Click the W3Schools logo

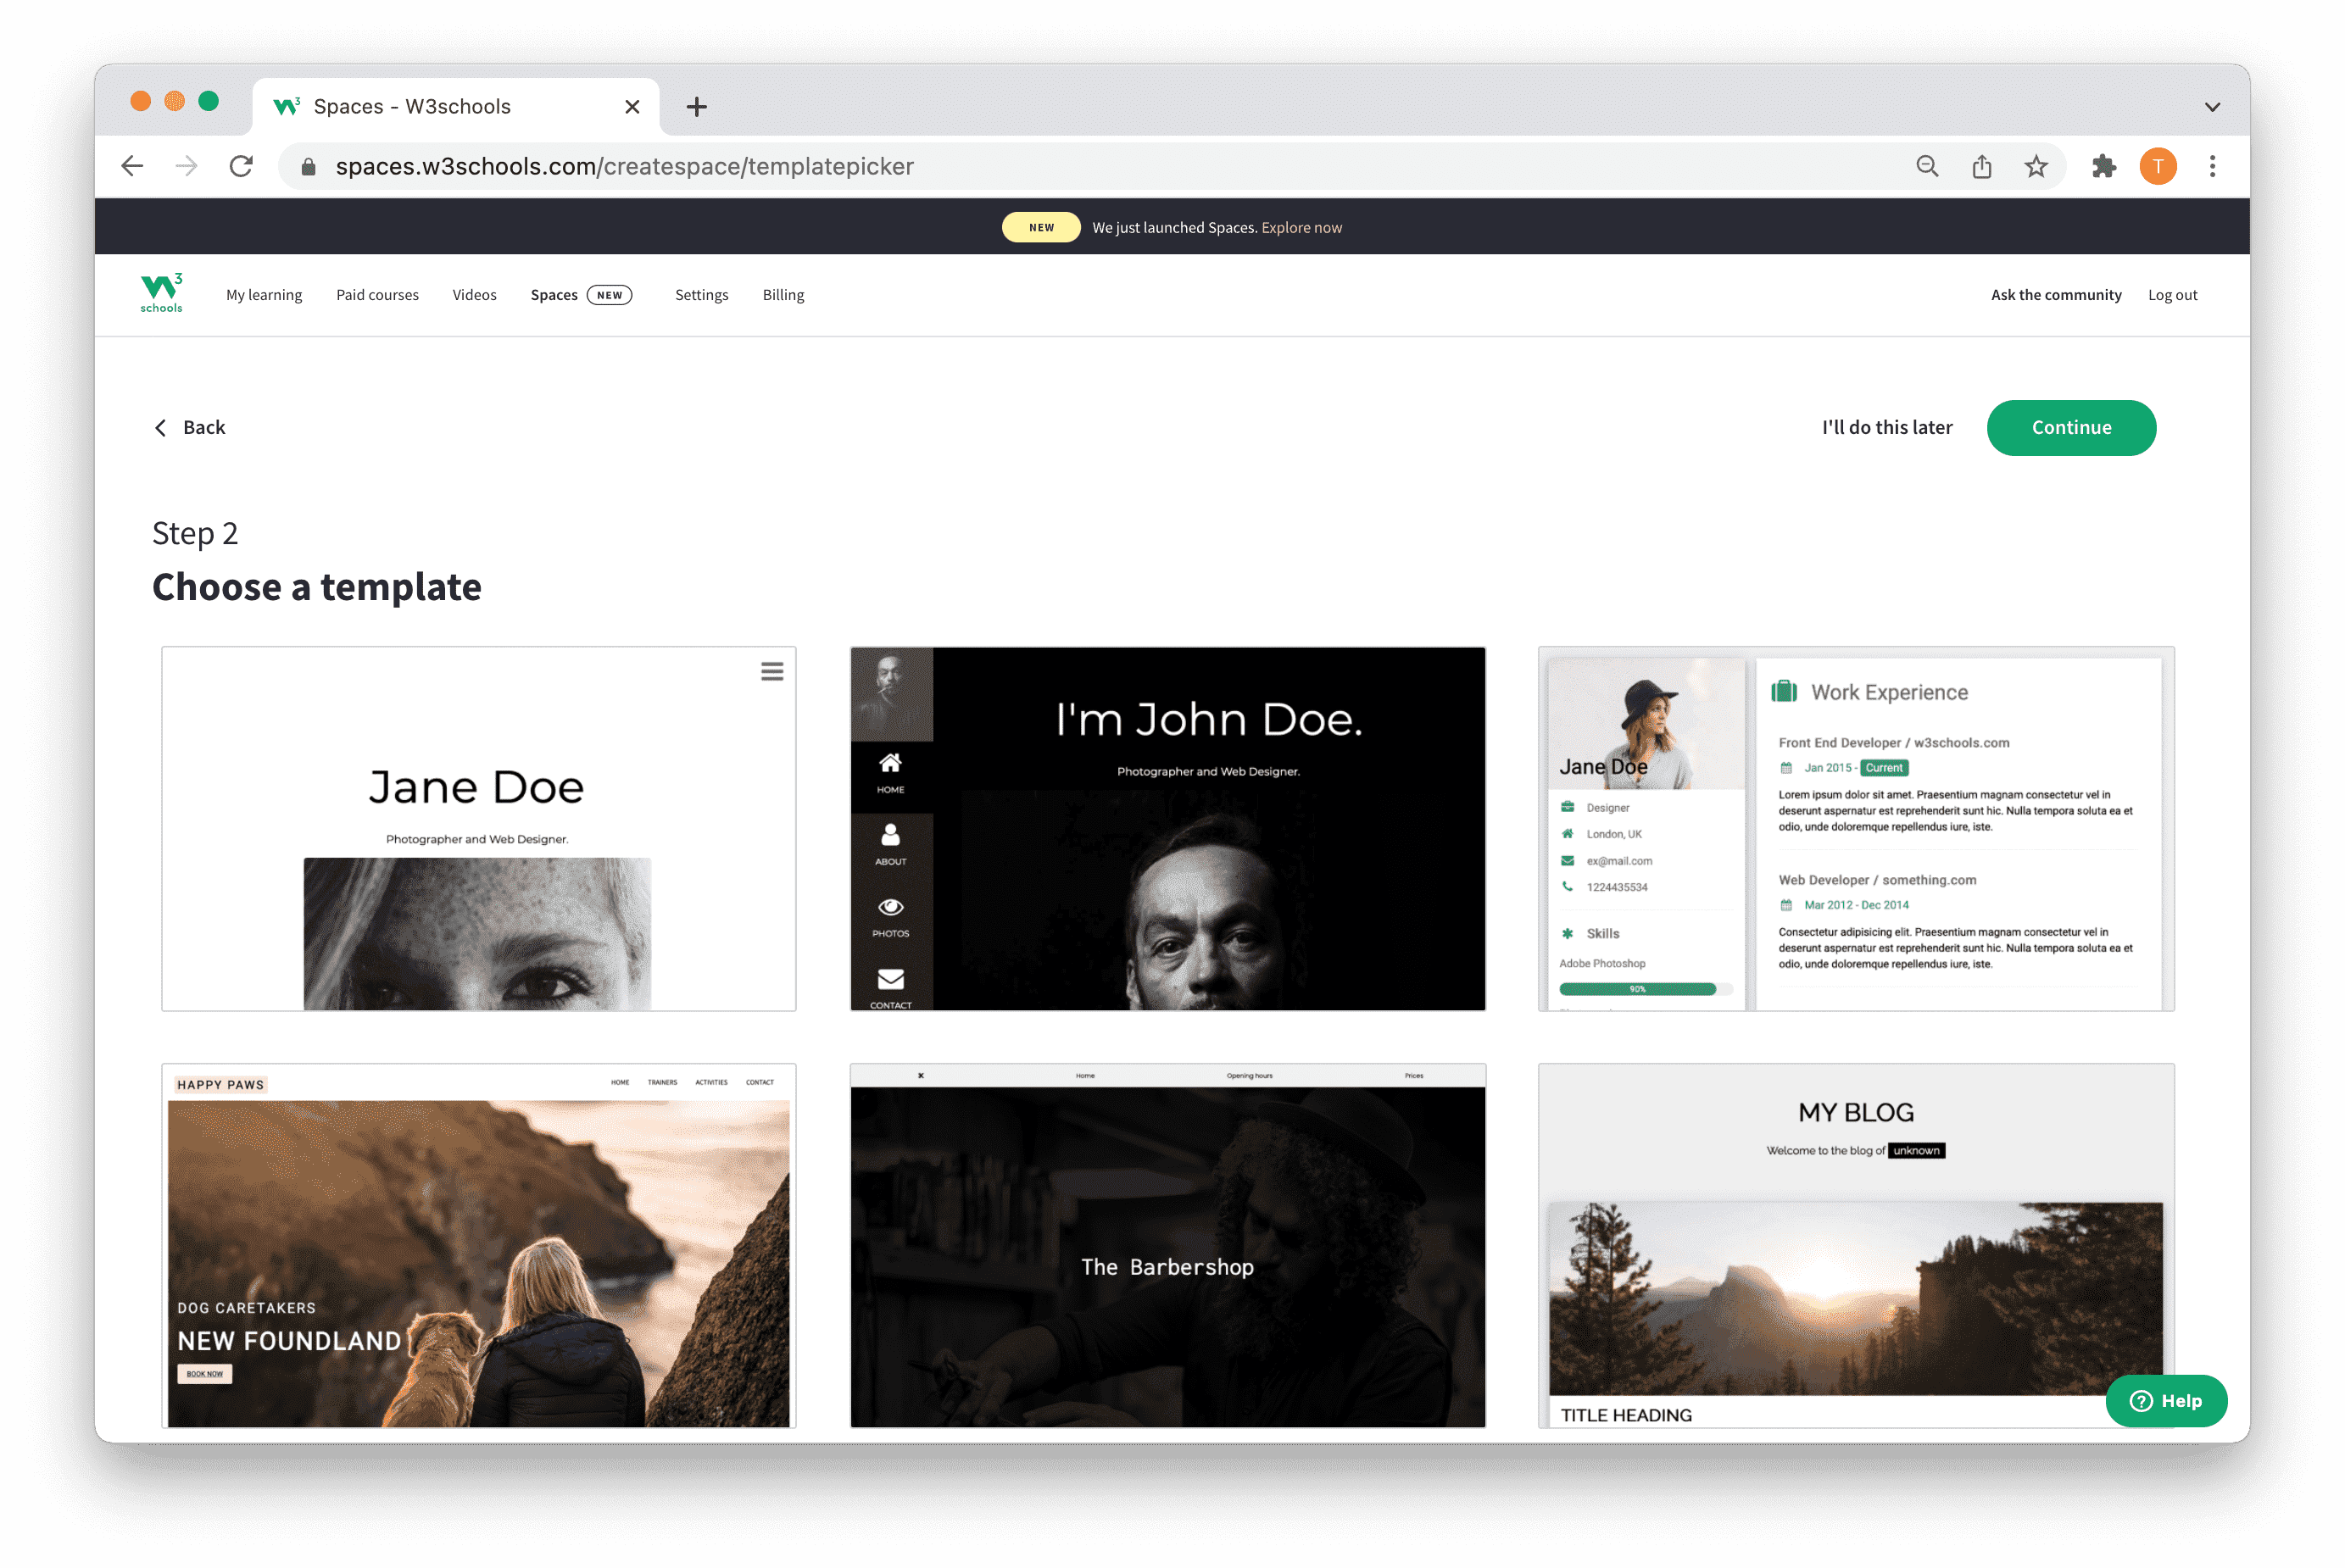point(161,293)
